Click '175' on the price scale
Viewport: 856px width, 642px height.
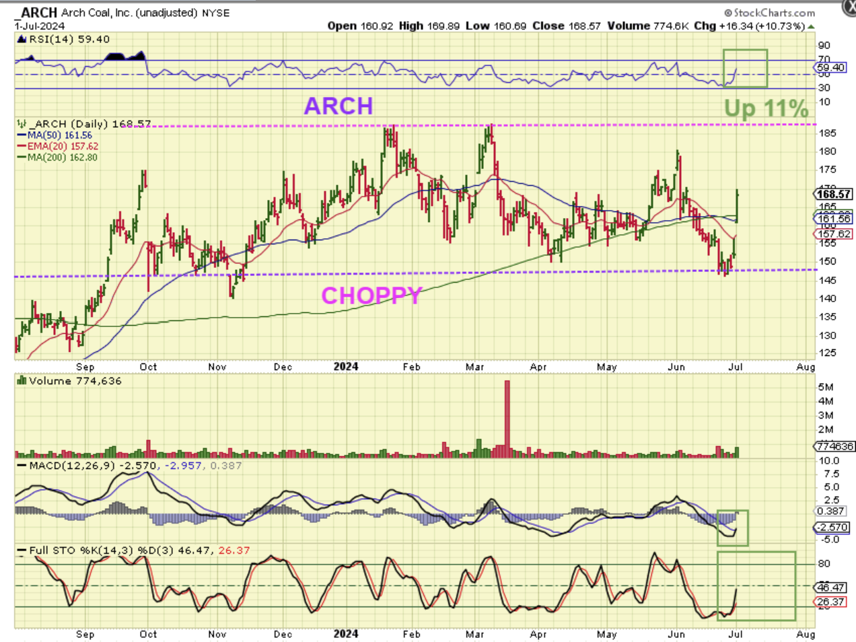tap(827, 170)
